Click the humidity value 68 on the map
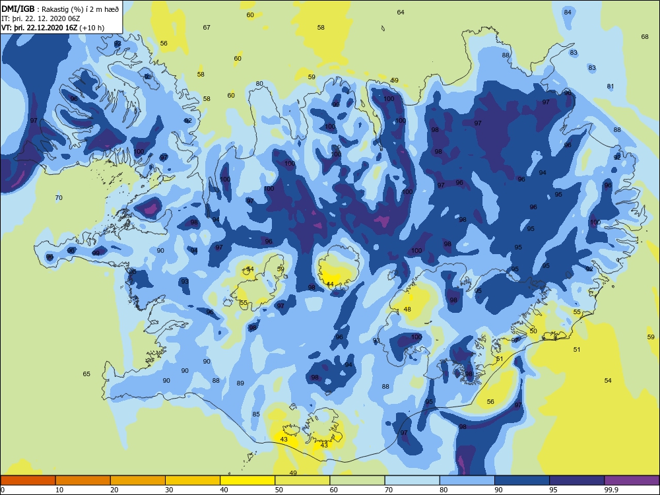Viewport: 660px width, 495px height. [645, 36]
